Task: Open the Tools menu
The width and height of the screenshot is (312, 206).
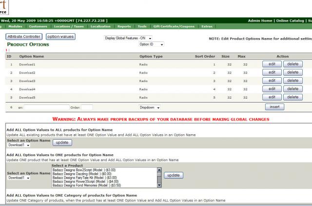Action: tap(142, 26)
